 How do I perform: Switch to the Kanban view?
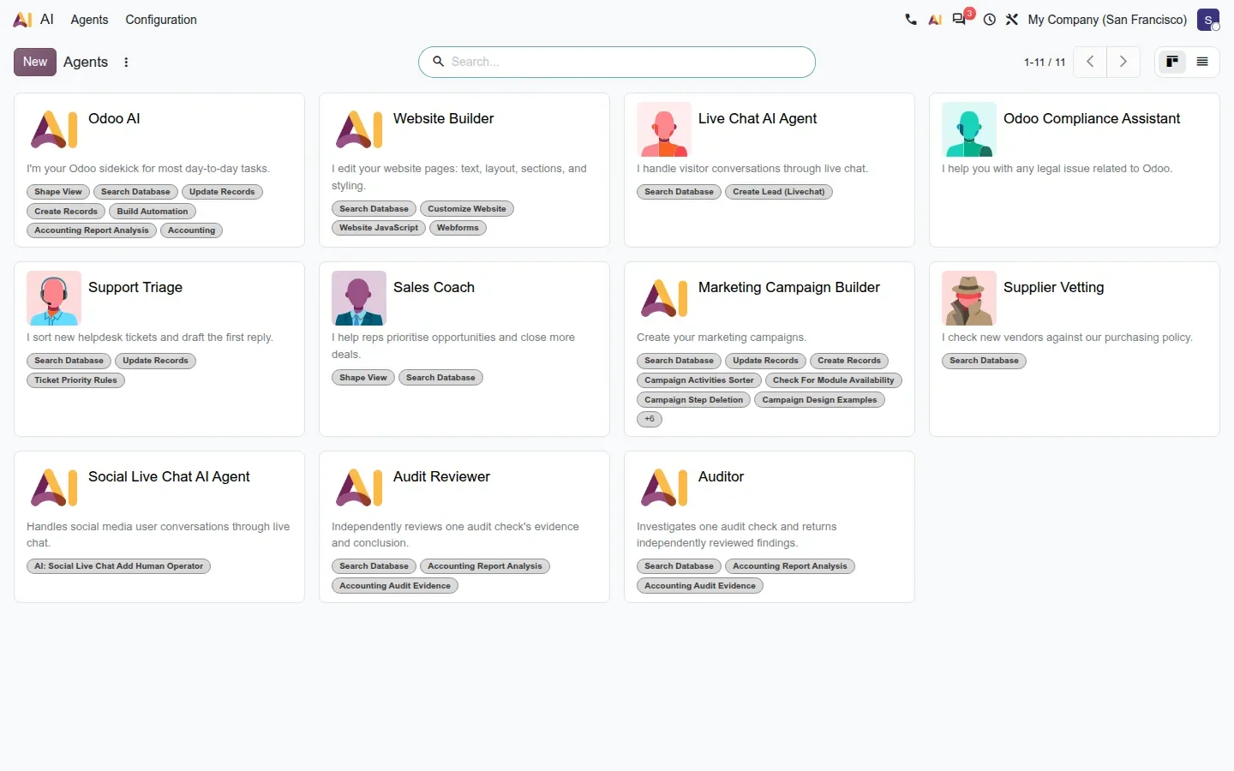tap(1172, 62)
